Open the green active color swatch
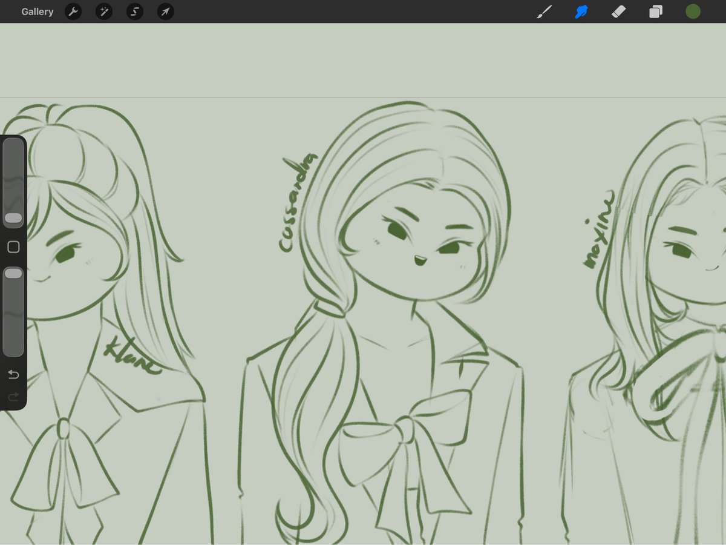This screenshot has height=545, width=726. 693,12
